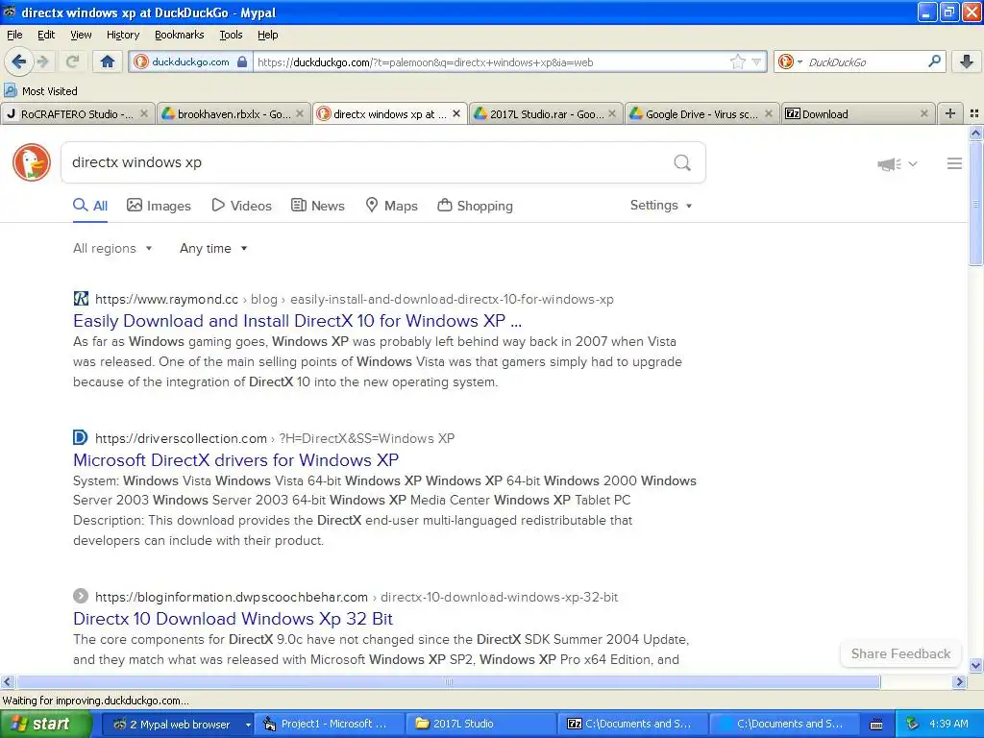Viewport: 984px width, 738px height.
Task: Open the History menu
Action: pyautogui.click(x=122, y=35)
